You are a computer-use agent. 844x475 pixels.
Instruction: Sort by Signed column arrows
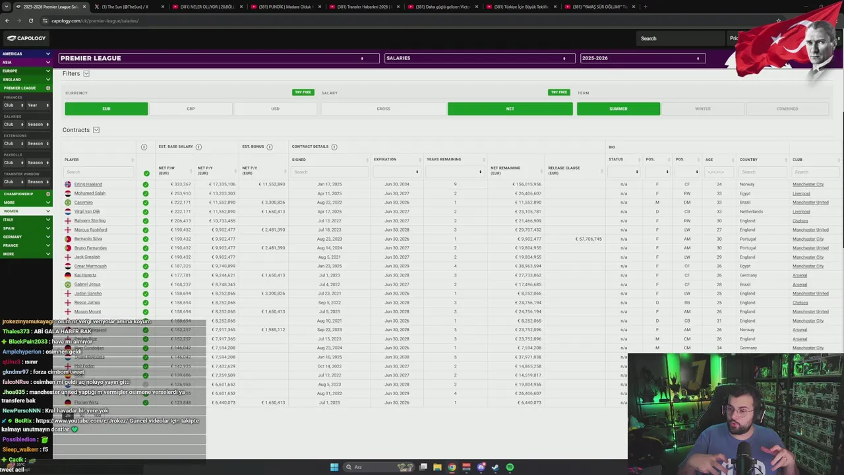tap(367, 160)
